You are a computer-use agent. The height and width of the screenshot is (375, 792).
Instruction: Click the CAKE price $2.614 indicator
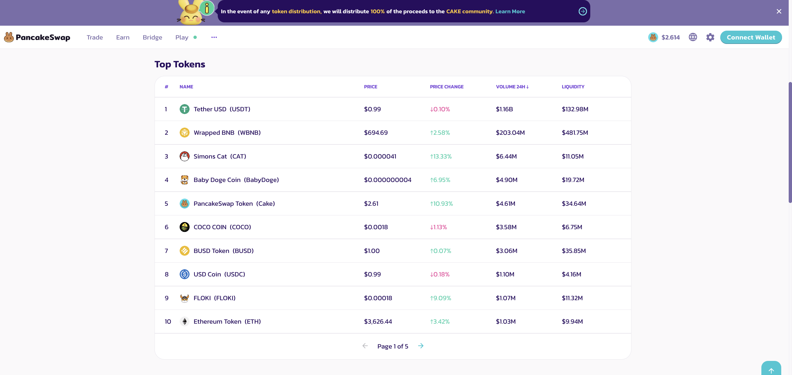pyautogui.click(x=664, y=37)
